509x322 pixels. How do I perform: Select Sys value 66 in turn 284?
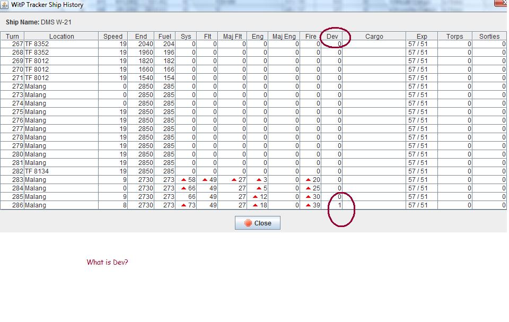pos(186,188)
